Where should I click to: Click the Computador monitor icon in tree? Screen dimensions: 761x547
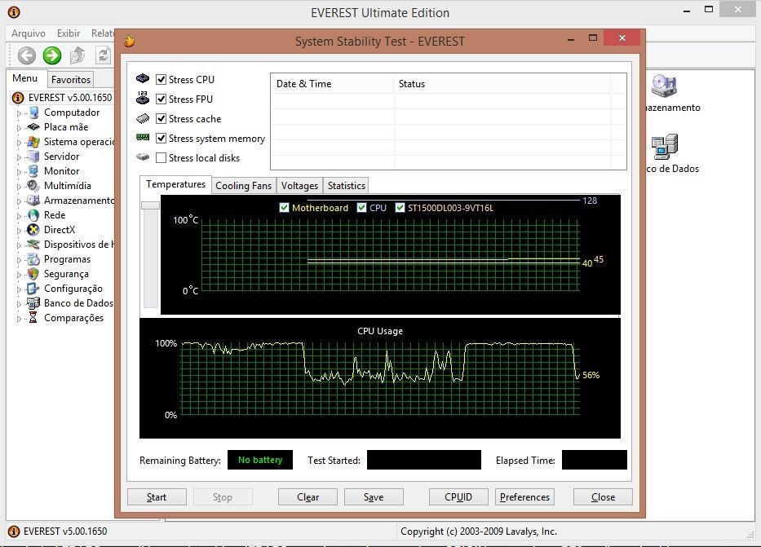[x=33, y=112]
